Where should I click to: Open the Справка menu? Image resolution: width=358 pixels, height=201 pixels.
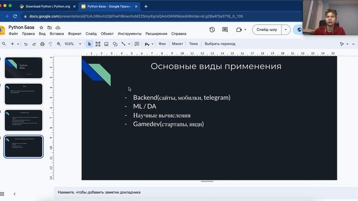click(x=179, y=33)
